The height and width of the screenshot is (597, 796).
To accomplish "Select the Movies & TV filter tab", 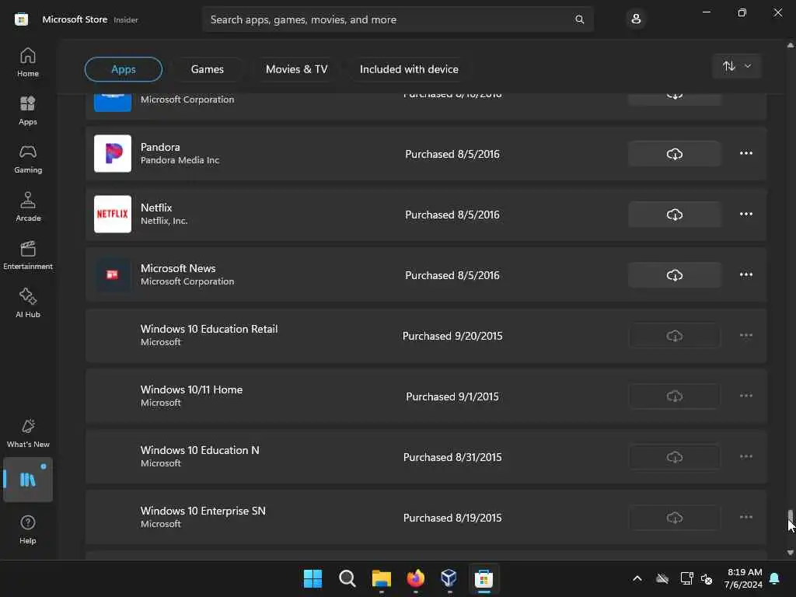I will pos(296,69).
